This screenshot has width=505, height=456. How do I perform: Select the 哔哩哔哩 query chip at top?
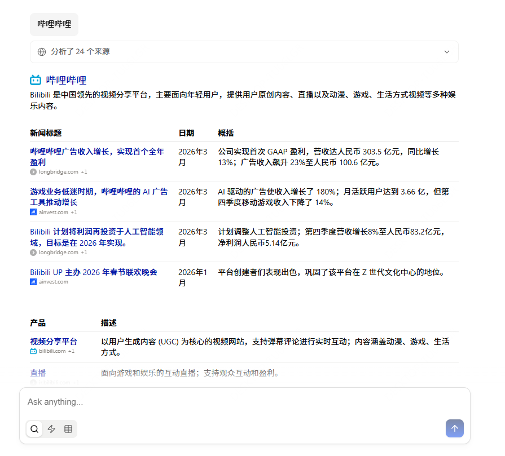(x=54, y=24)
